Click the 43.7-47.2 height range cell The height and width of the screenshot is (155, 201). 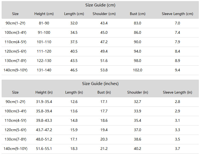click(44, 130)
